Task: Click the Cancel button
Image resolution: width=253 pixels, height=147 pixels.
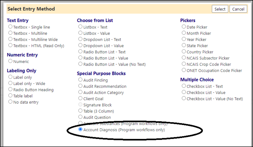Action: click(238, 9)
